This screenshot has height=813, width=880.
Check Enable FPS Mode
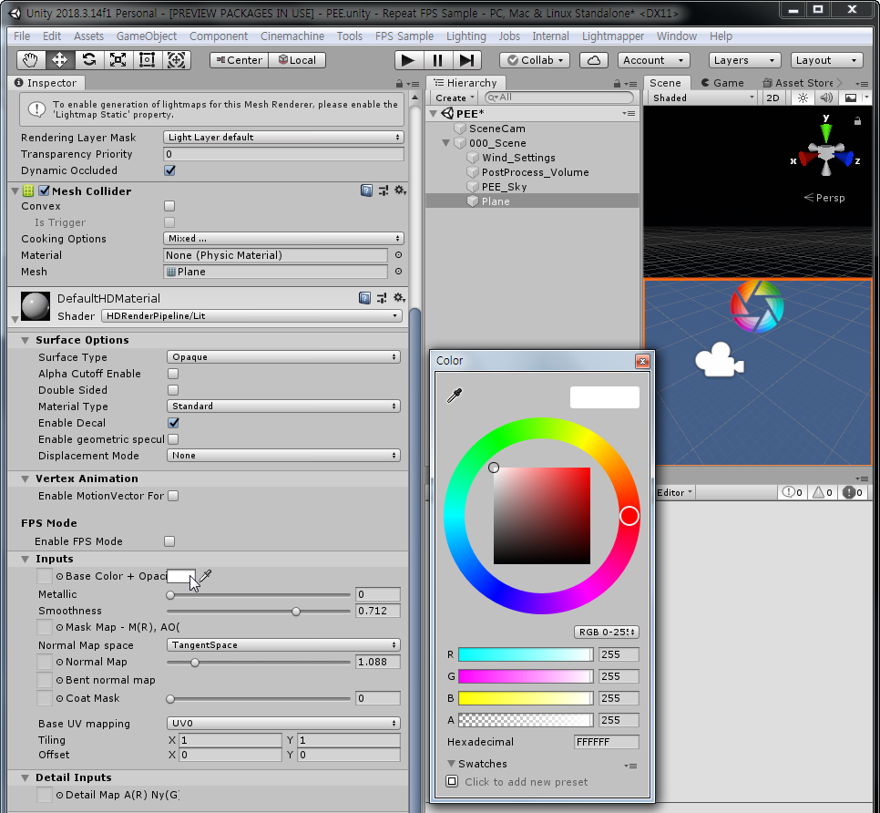[x=169, y=541]
